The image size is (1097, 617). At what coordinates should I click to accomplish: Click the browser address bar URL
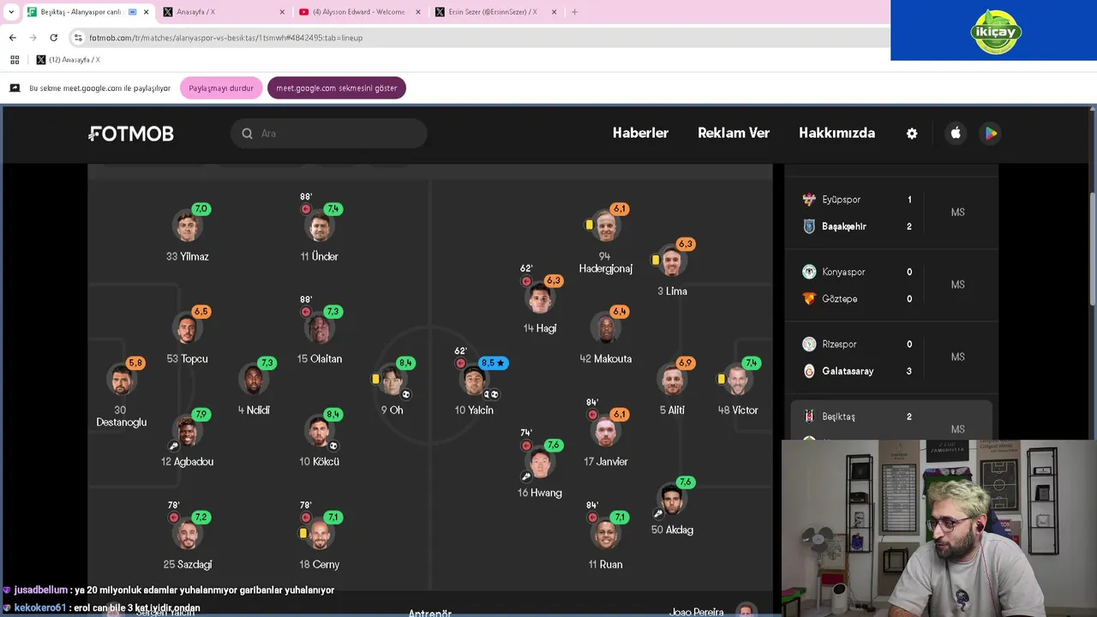coord(226,38)
